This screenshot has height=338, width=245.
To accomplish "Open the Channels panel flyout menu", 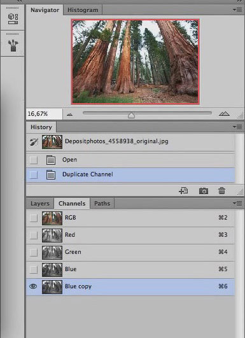I will [237, 203].
